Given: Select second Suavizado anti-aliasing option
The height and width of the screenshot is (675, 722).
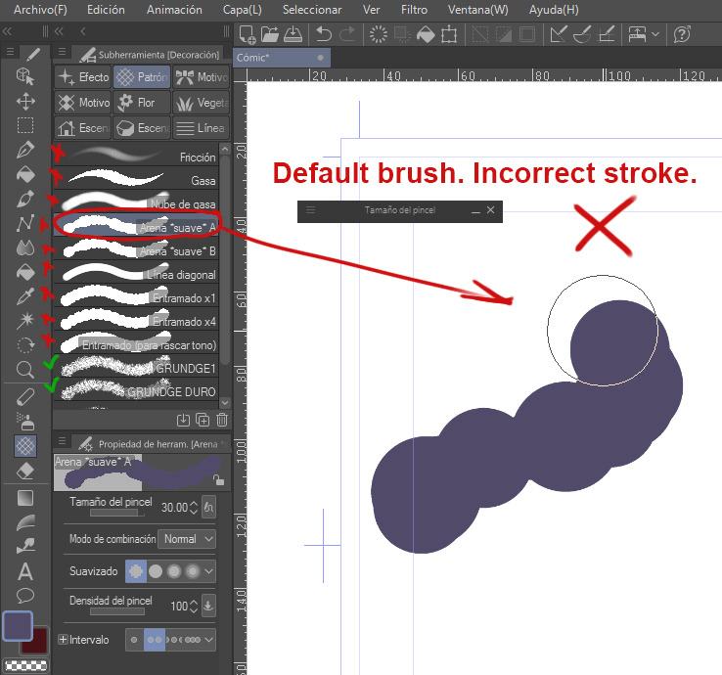Looking at the screenshot, I should click(x=156, y=571).
